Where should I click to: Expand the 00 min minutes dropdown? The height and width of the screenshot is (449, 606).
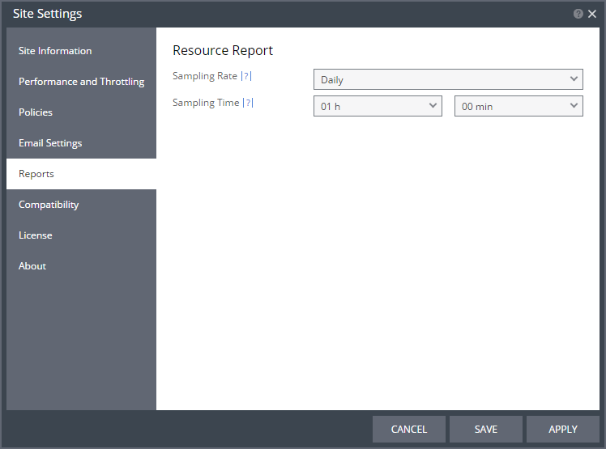519,106
